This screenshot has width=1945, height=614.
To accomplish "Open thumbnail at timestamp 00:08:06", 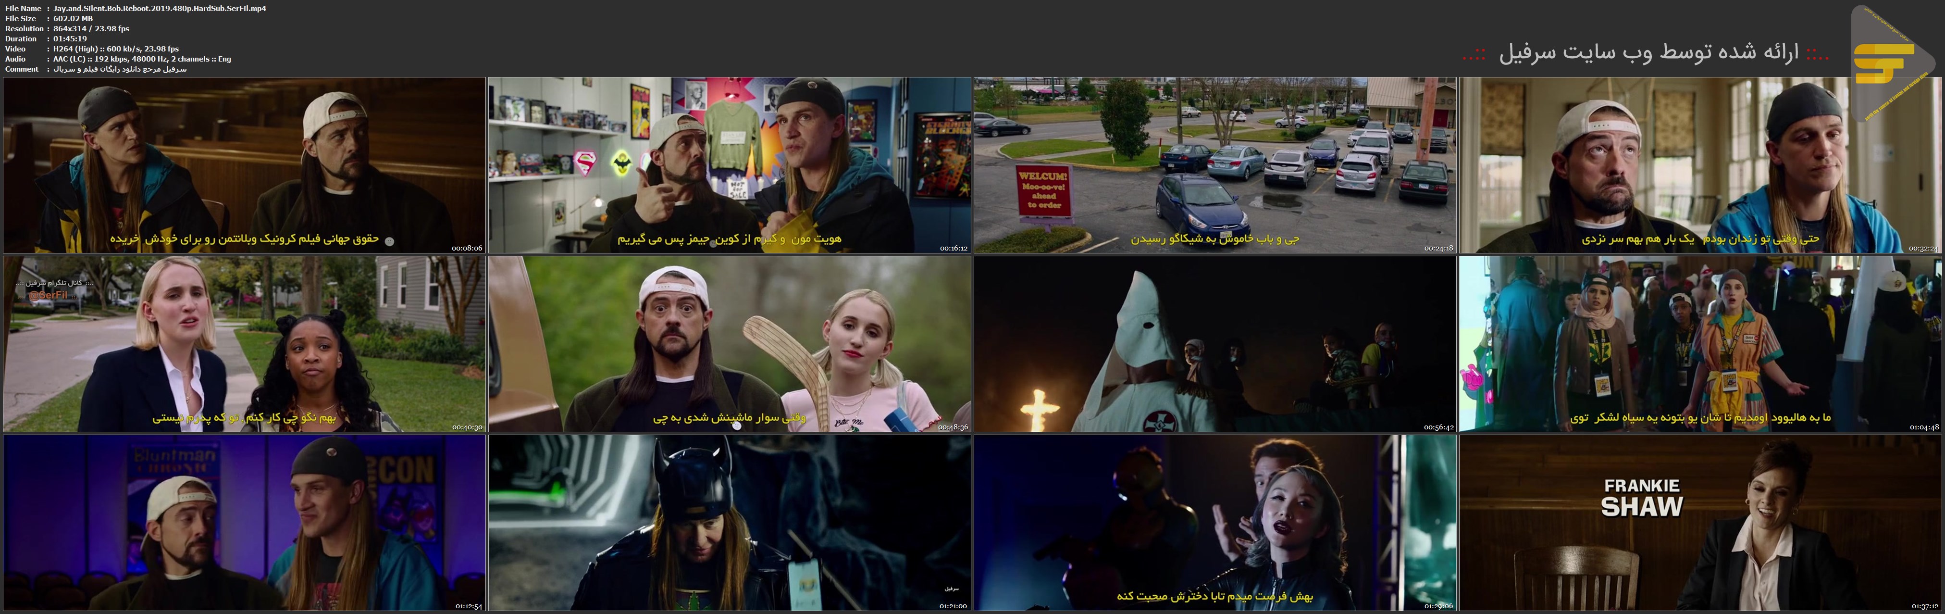I will 244,164.
